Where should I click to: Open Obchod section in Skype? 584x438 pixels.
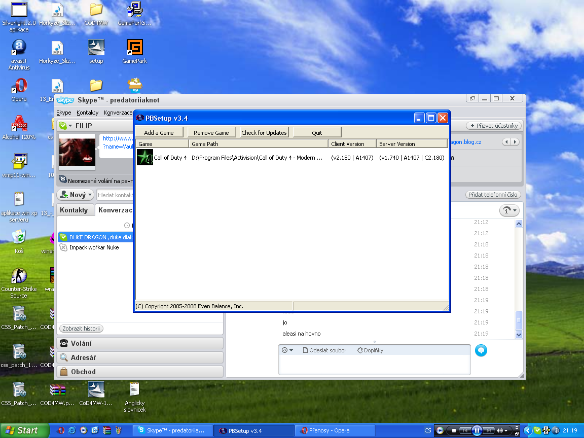(x=140, y=372)
